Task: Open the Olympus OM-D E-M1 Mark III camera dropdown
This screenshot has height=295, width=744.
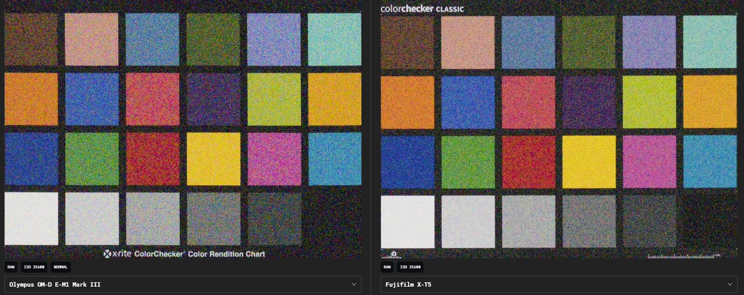Action: click(183, 284)
